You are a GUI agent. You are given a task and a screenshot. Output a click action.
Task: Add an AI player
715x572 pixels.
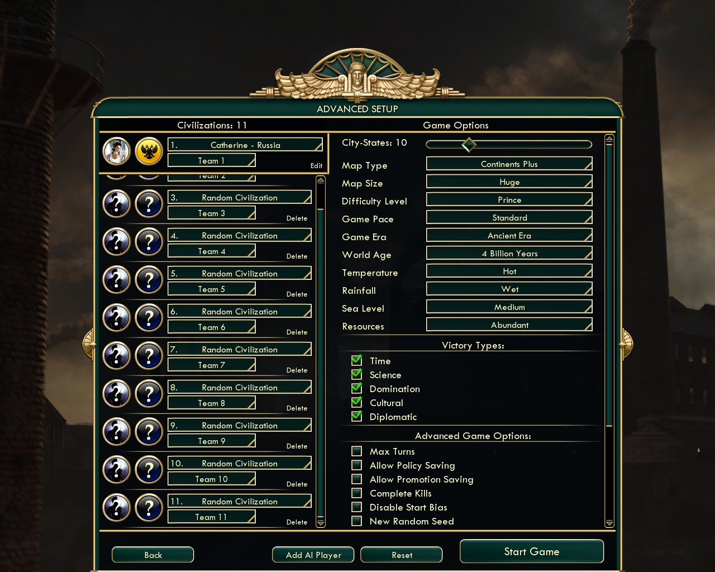click(x=313, y=555)
